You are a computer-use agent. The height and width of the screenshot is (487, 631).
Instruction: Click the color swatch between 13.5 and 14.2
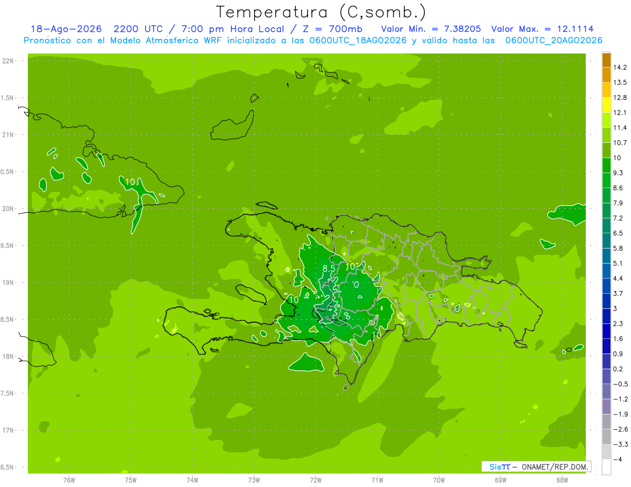pyautogui.click(x=606, y=75)
